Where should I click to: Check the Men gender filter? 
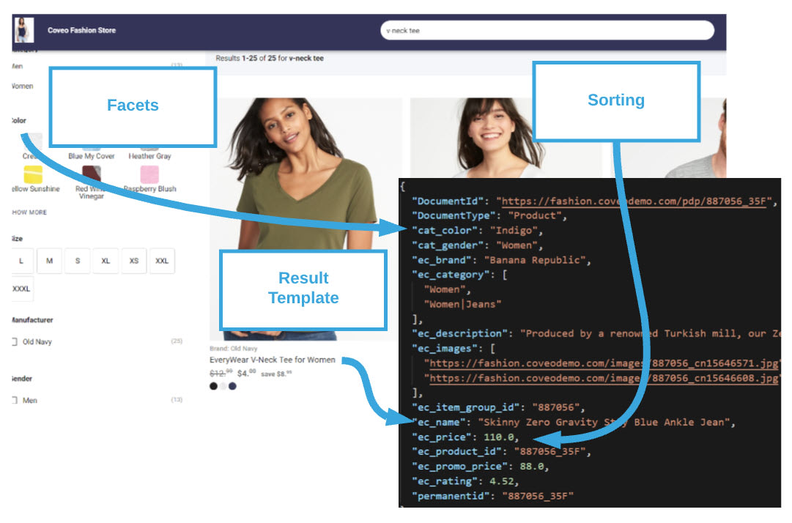[x=14, y=400]
